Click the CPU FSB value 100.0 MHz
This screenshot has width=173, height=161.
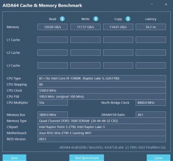click(x=102, y=97)
